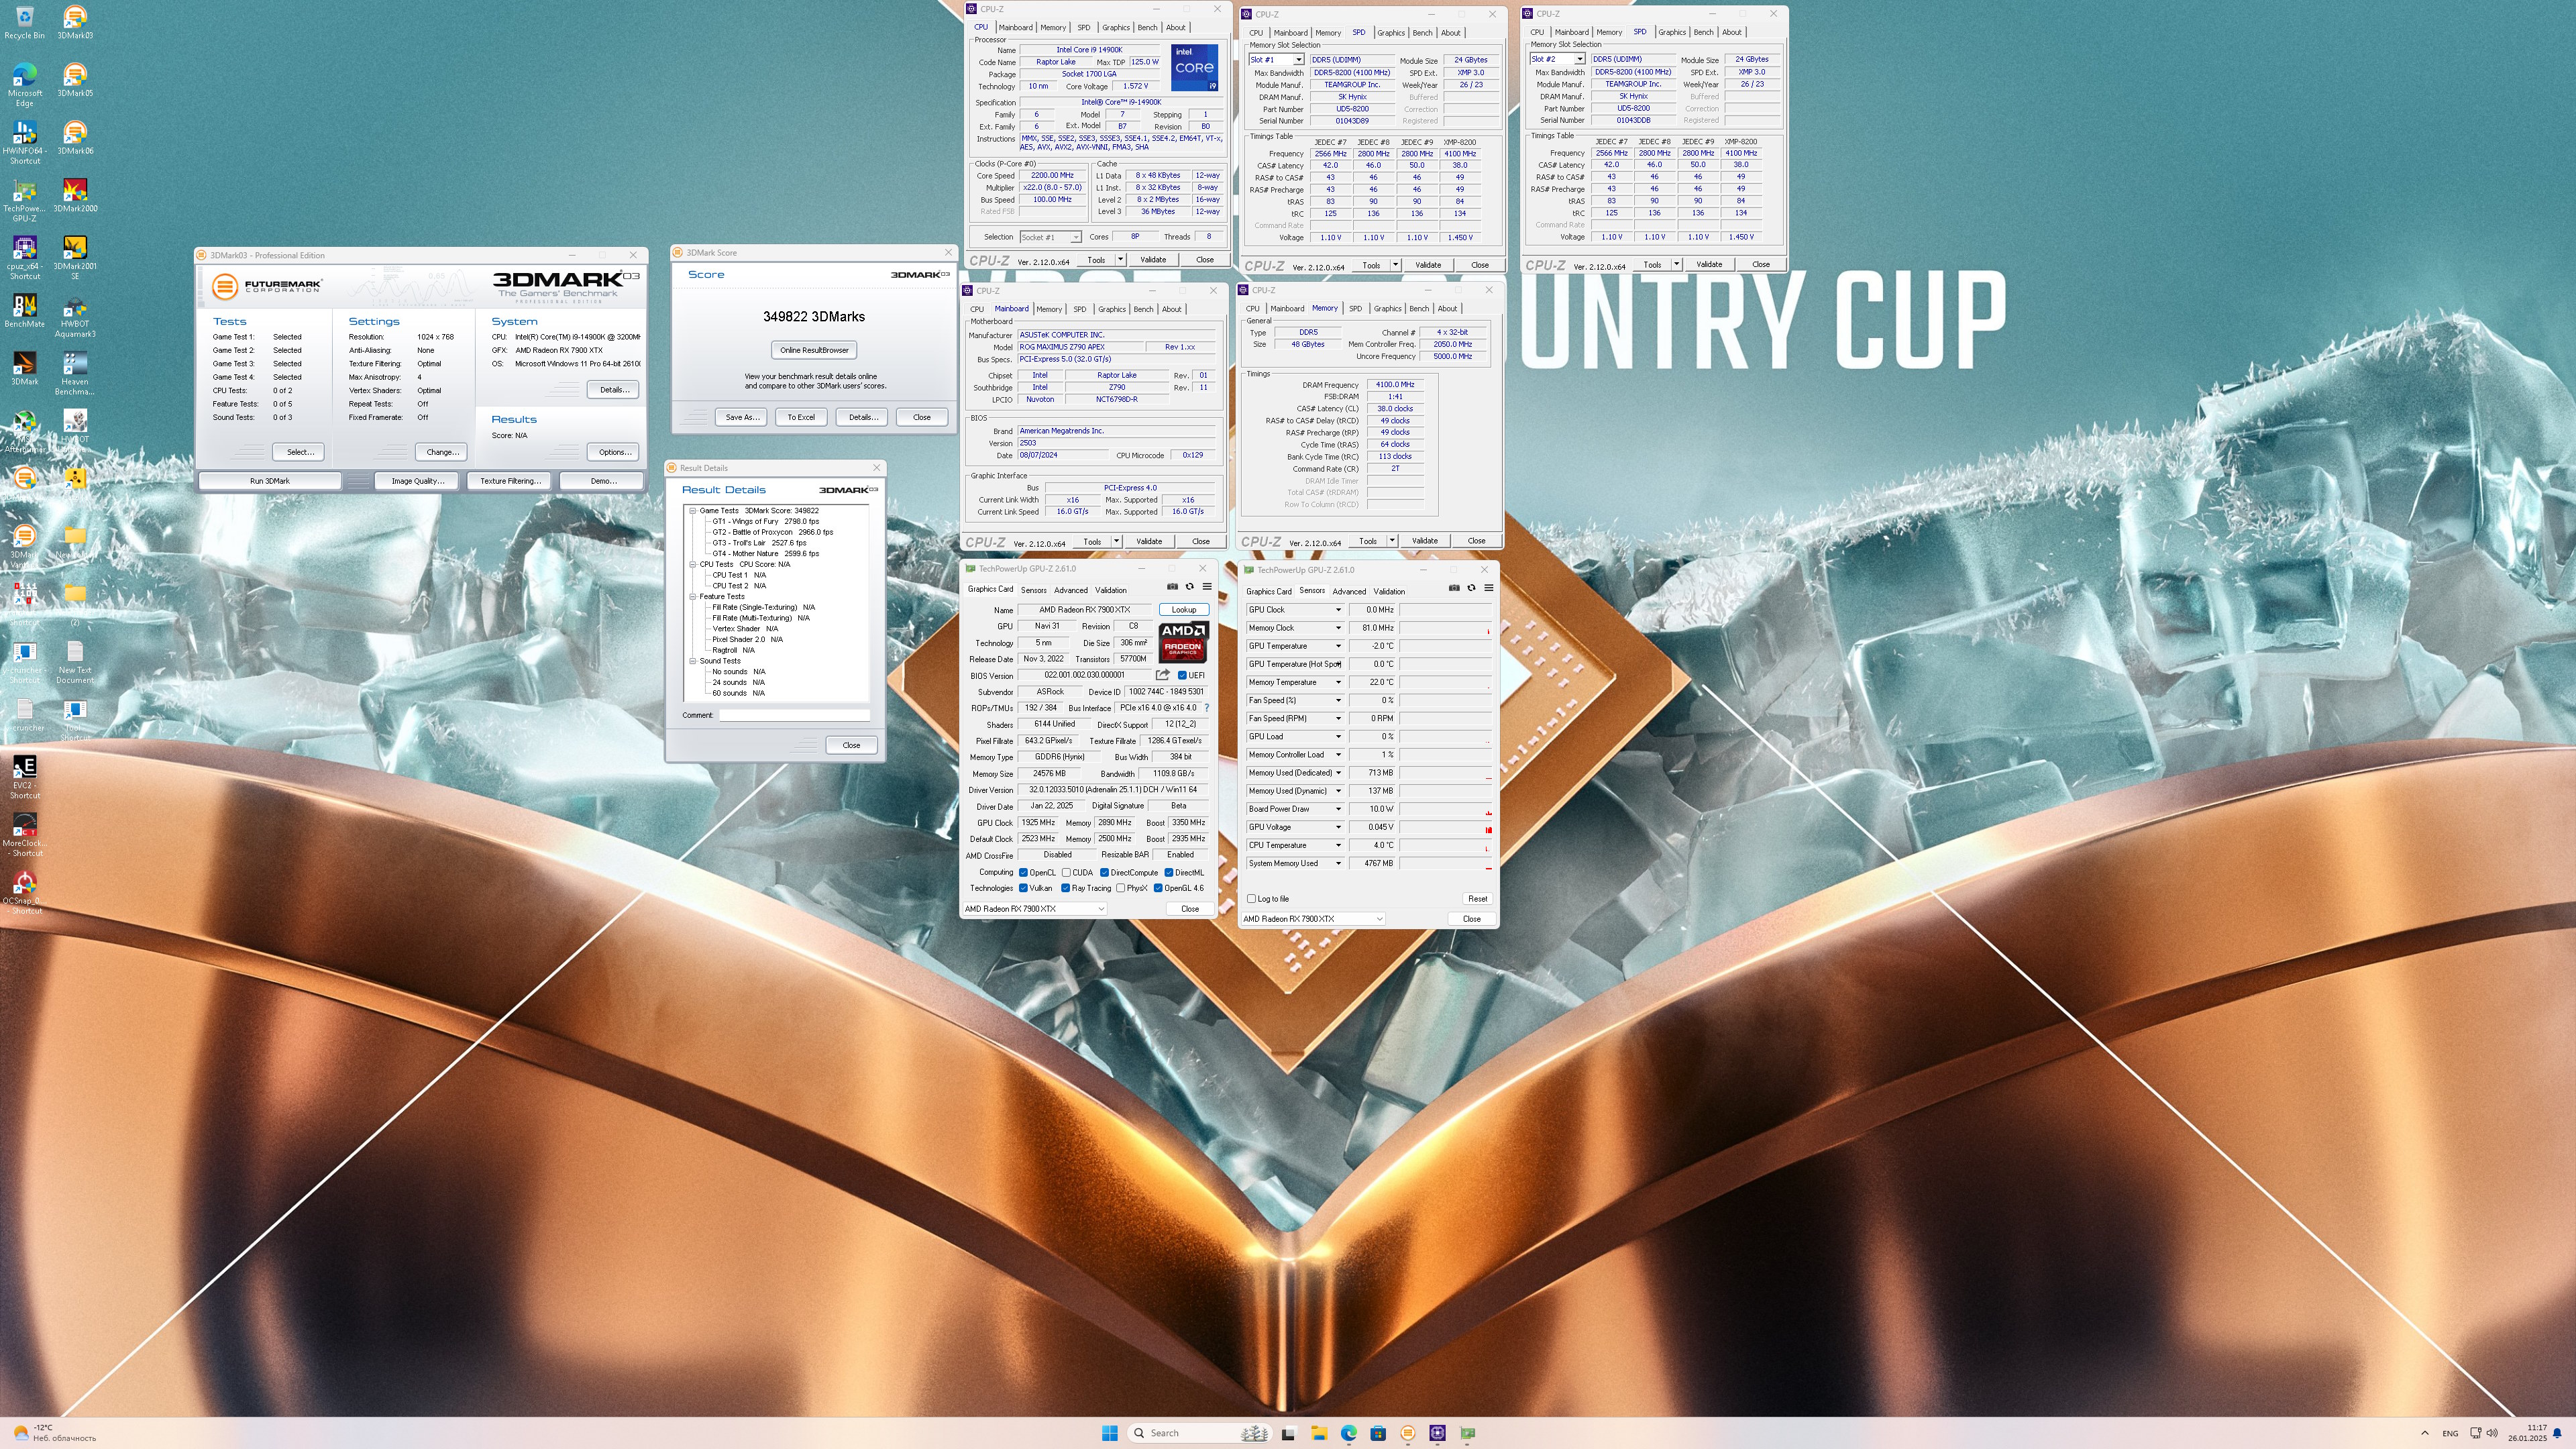
Task: Toggle the UEFI checkbox in GPU-Z
Action: tap(1182, 675)
